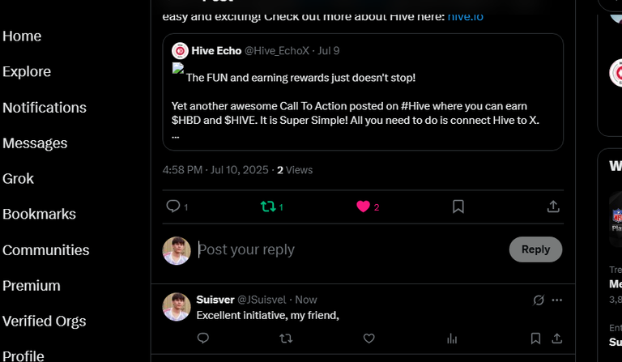Open Bookmarks from the sidebar
Viewport: 622px width, 362px height.
coord(39,214)
